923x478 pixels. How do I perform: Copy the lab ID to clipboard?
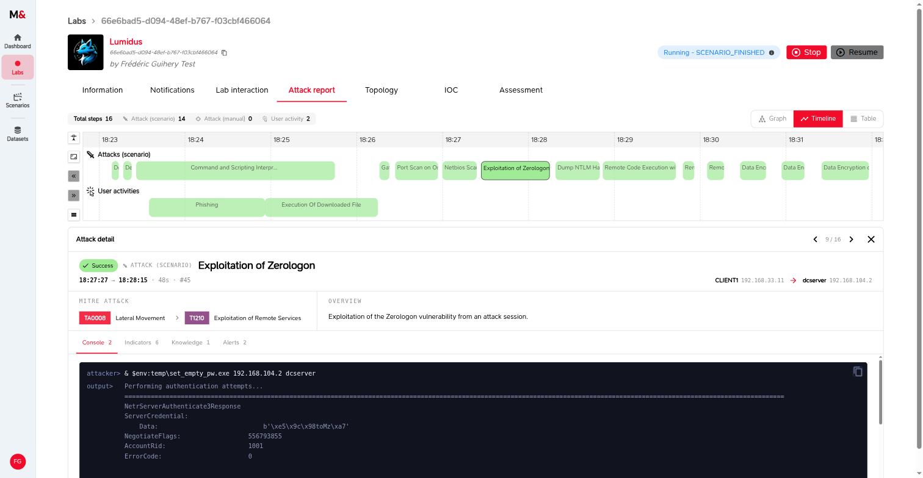point(224,52)
